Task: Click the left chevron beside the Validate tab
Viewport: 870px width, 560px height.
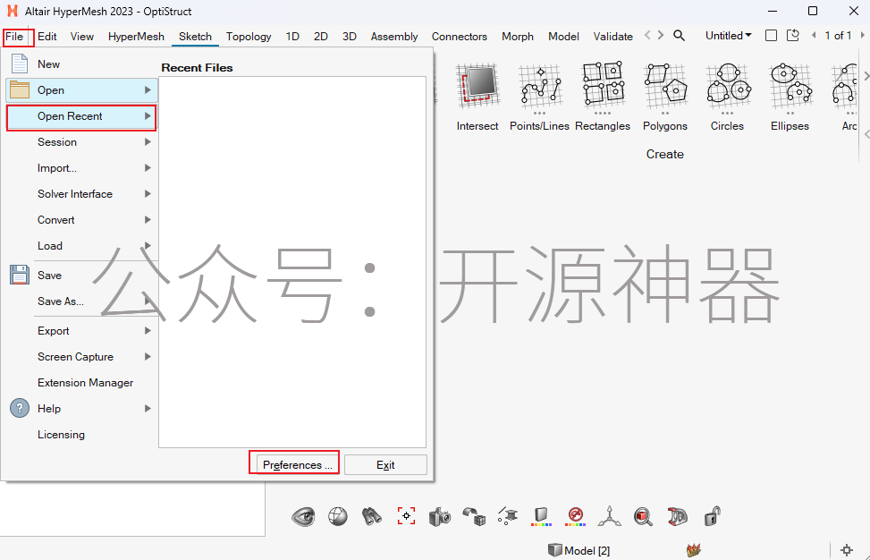Action: tap(647, 36)
